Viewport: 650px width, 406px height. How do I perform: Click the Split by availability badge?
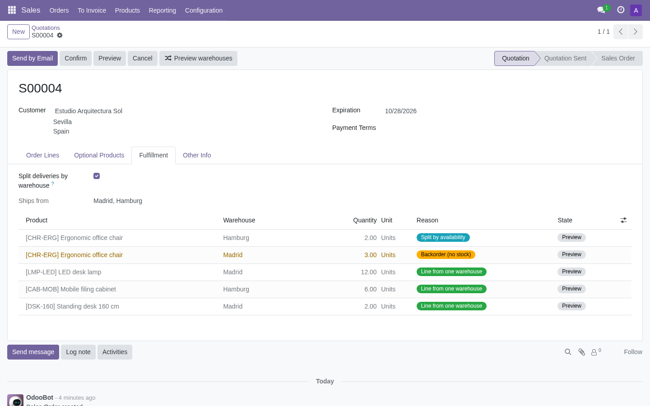[x=443, y=237]
